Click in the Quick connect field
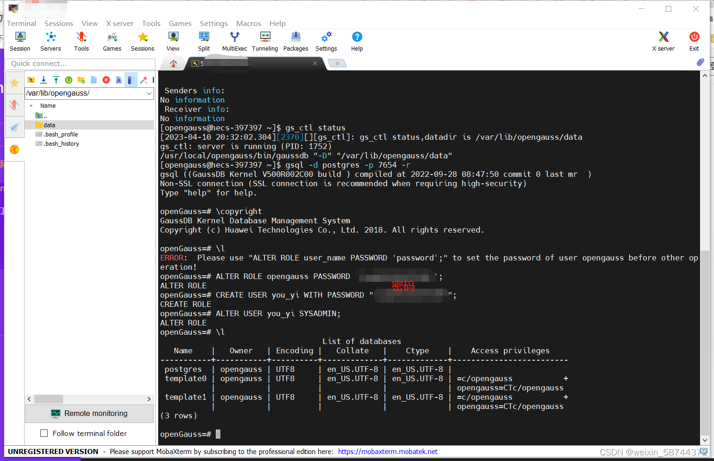Viewport: 714px width, 461px height. (x=80, y=64)
